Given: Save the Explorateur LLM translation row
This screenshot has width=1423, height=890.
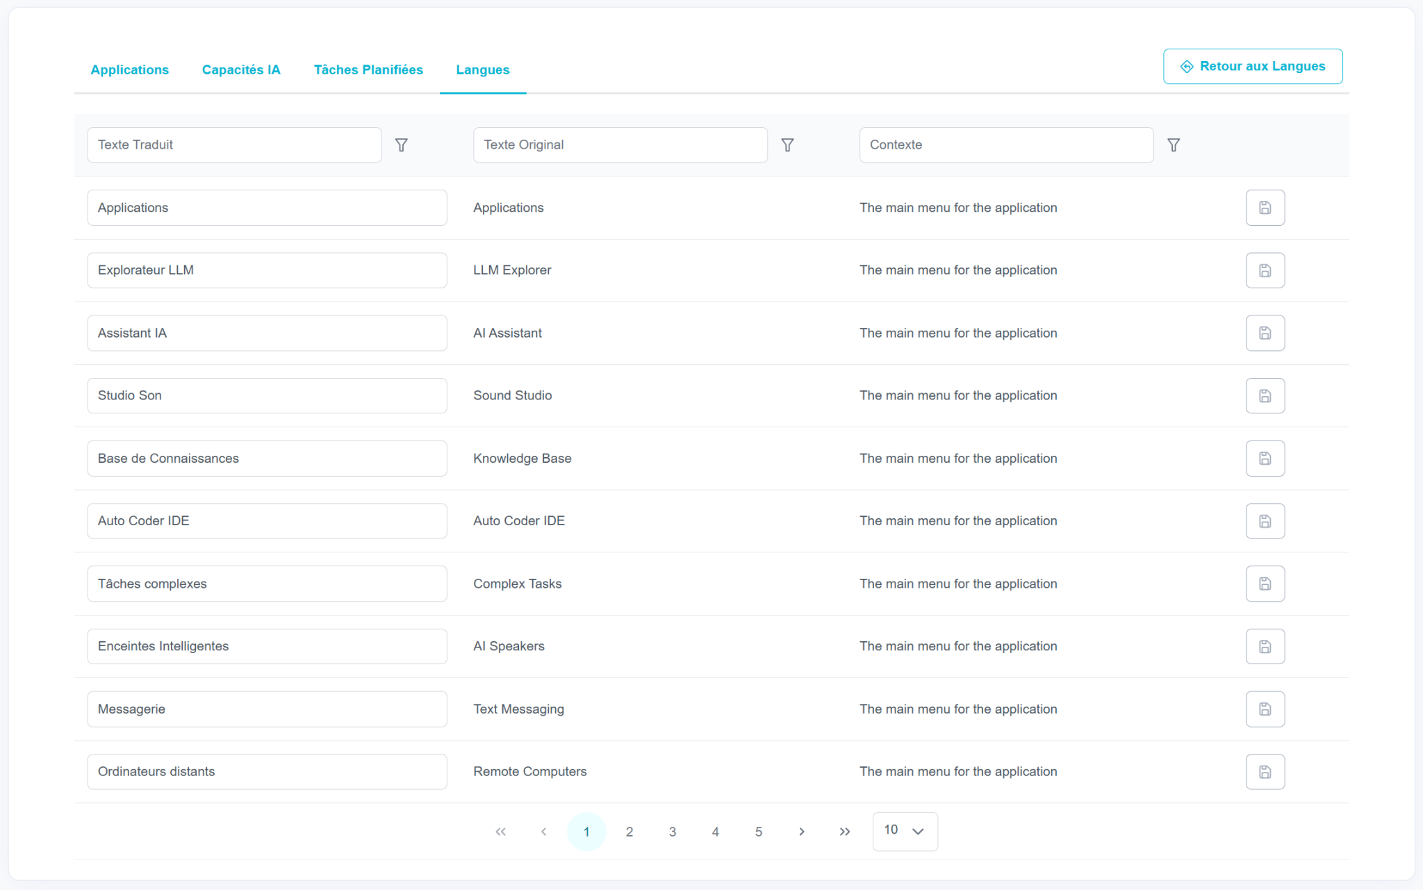Looking at the screenshot, I should coord(1265,270).
